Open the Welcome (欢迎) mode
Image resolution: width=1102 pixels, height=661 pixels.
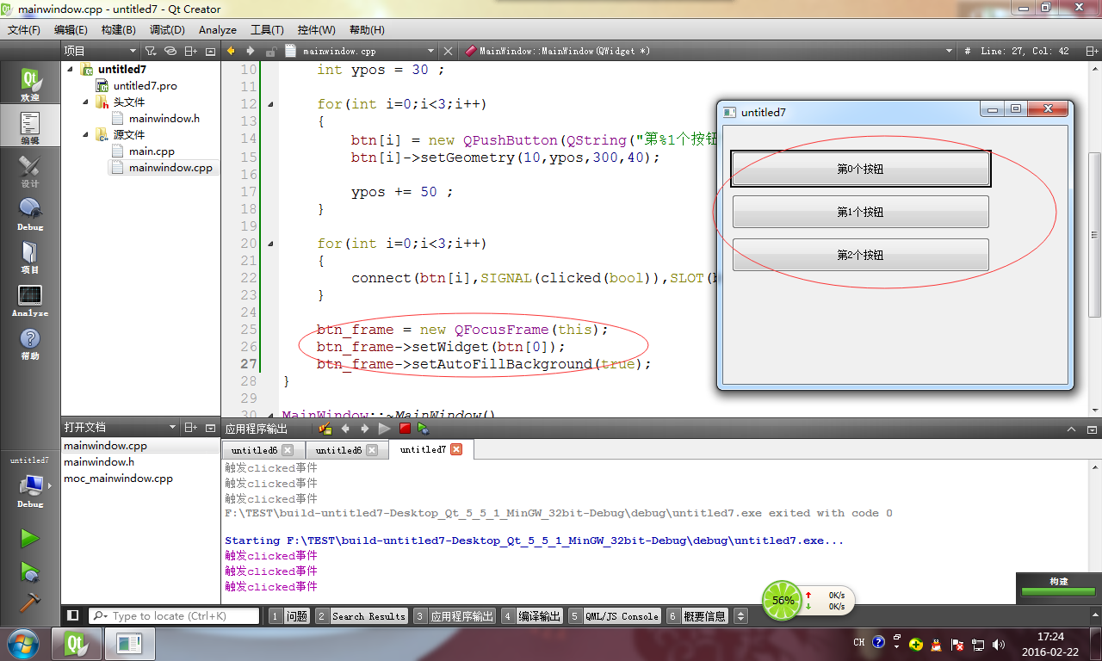(30, 83)
